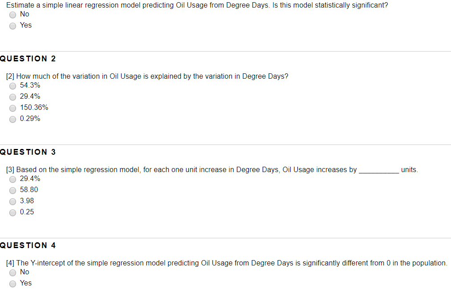The height and width of the screenshot is (289, 451).
Task: Select "No" for model significance question
Action: coord(12,14)
